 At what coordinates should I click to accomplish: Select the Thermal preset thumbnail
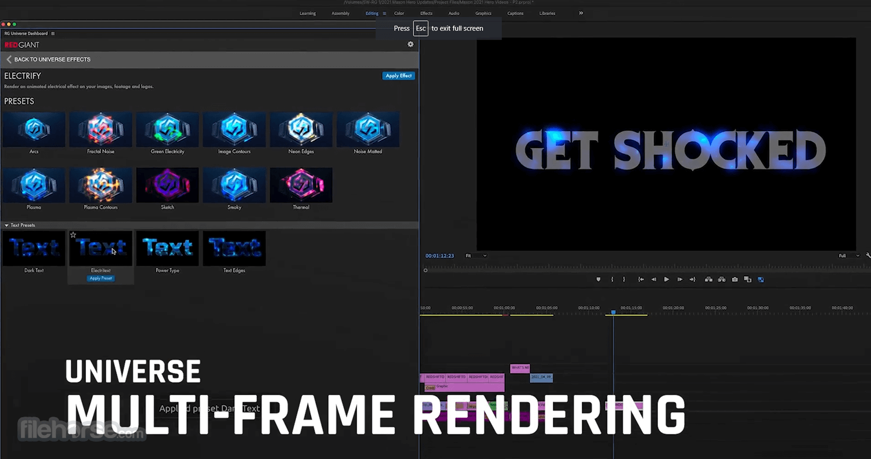301,185
